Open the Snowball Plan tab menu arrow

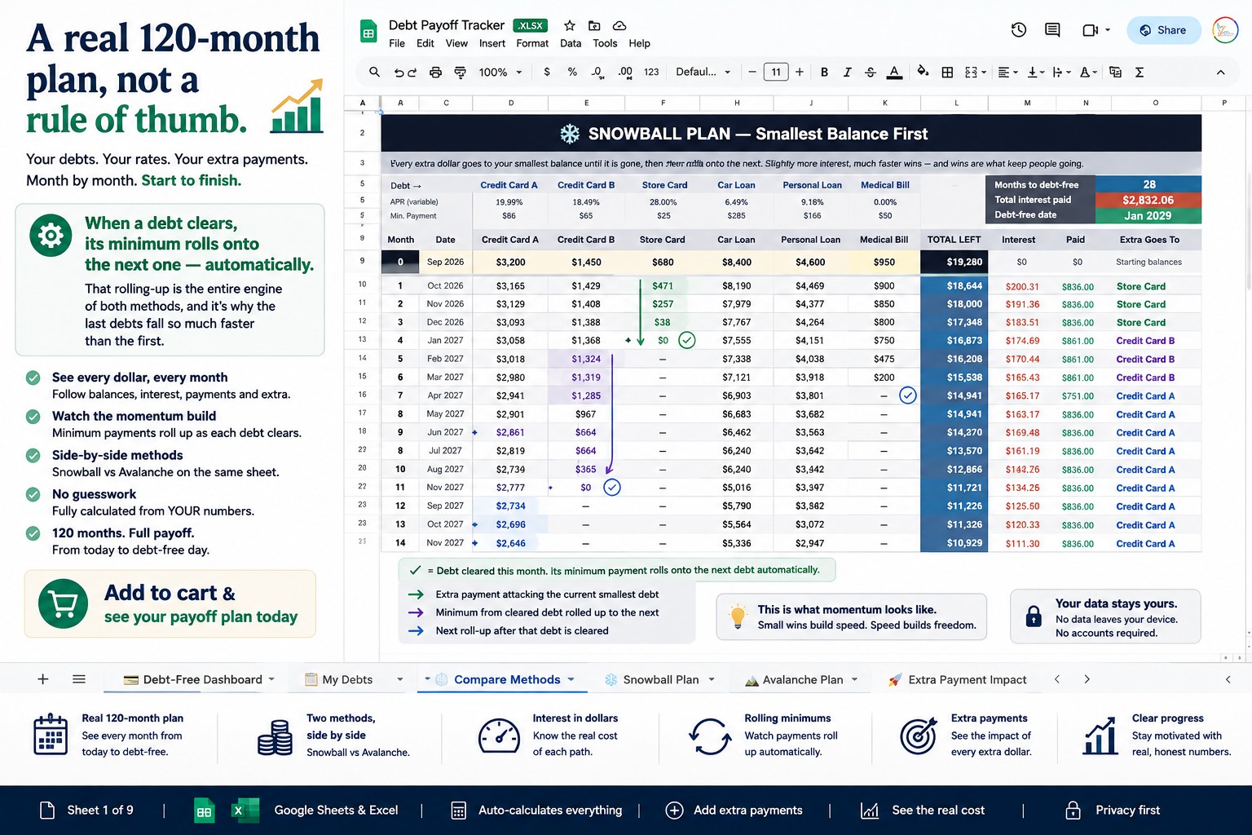pos(712,679)
